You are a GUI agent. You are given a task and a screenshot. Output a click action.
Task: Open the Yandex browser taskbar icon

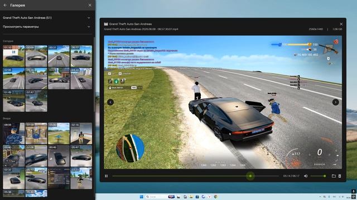[209, 197]
